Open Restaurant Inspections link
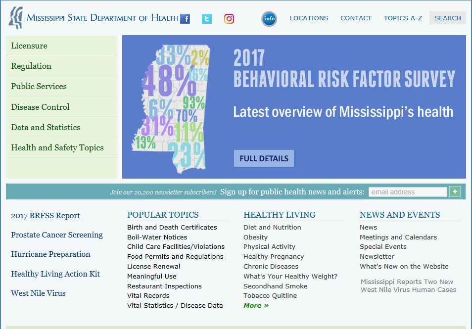472x329 pixels. (x=164, y=286)
